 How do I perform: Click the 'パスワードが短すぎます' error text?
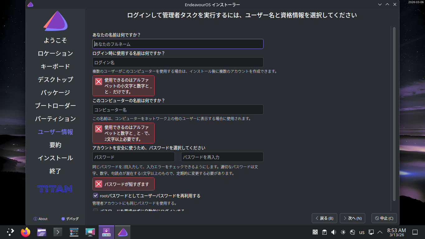127,184
